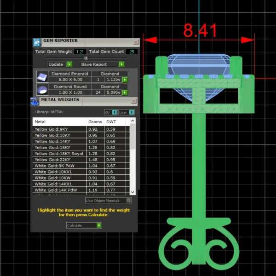Screen dimensions: 276x276
Task: Click the 1.00 X 1.00 size cell
Action: (70, 92)
